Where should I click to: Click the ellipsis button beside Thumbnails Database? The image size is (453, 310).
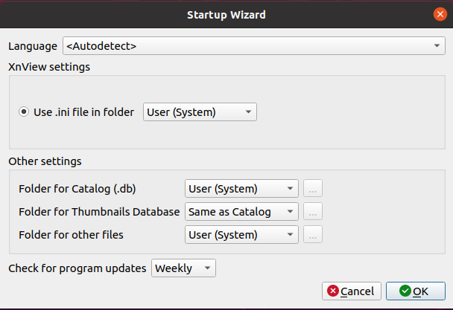313,212
